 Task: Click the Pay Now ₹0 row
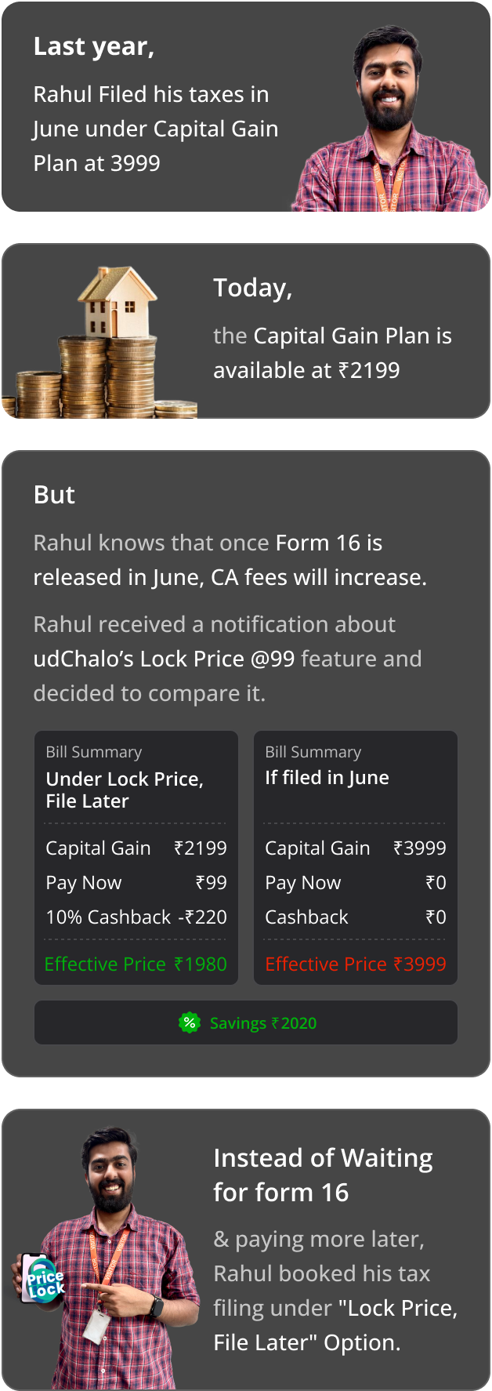(356, 882)
